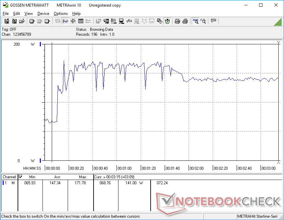Click the greyed sine wave icon
The image size is (284, 220).
point(144,21)
